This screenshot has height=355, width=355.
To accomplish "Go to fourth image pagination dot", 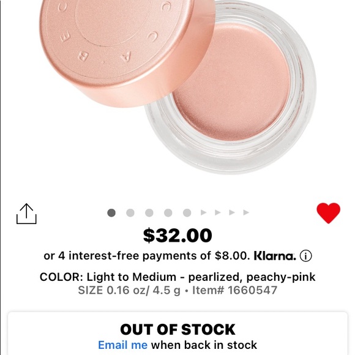I will point(168,213).
